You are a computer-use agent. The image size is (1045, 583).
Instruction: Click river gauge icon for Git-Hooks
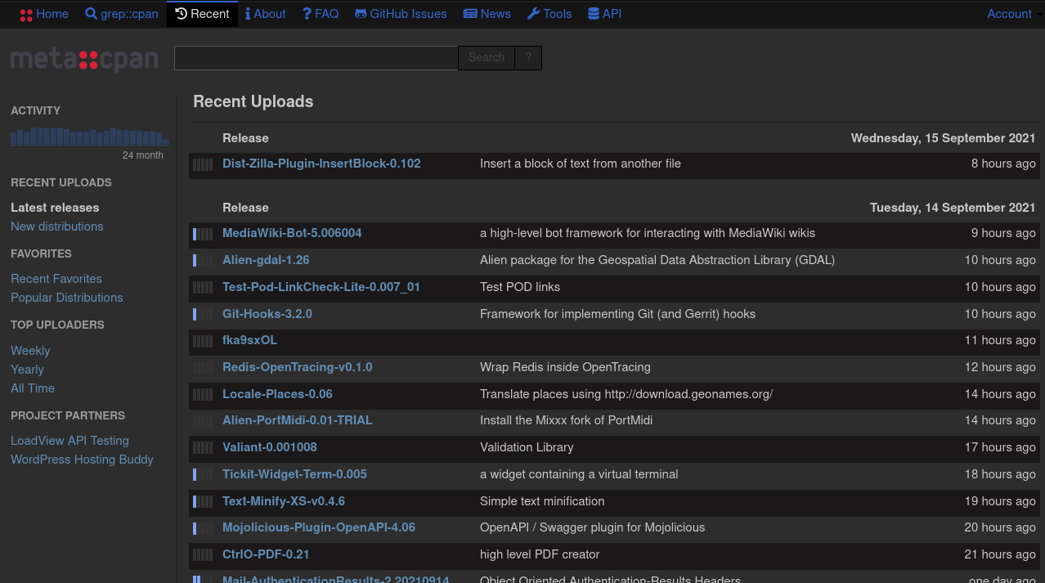(x=203, y=315)
